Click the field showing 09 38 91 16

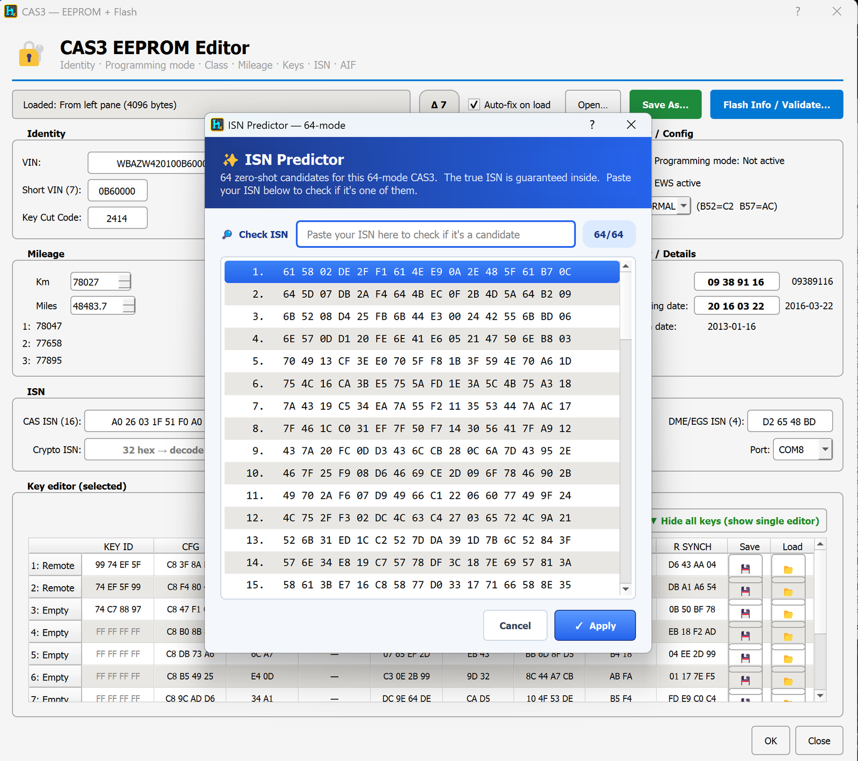pos(736,282)
